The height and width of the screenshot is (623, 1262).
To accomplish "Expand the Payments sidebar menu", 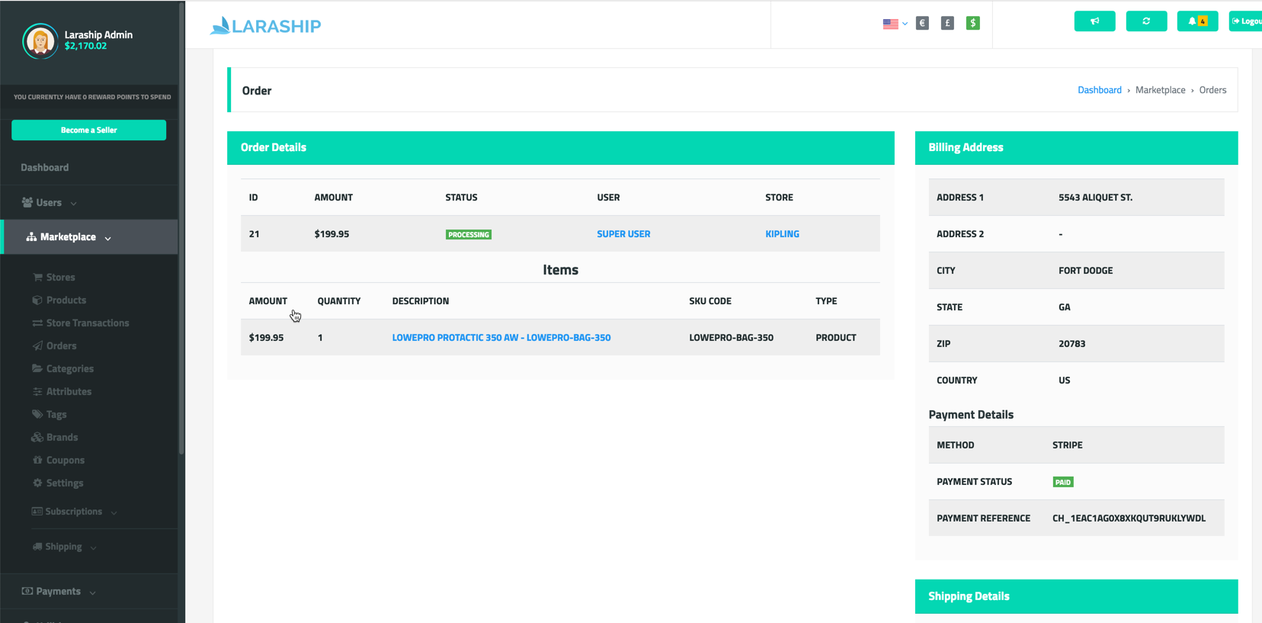I will point(59,592).
